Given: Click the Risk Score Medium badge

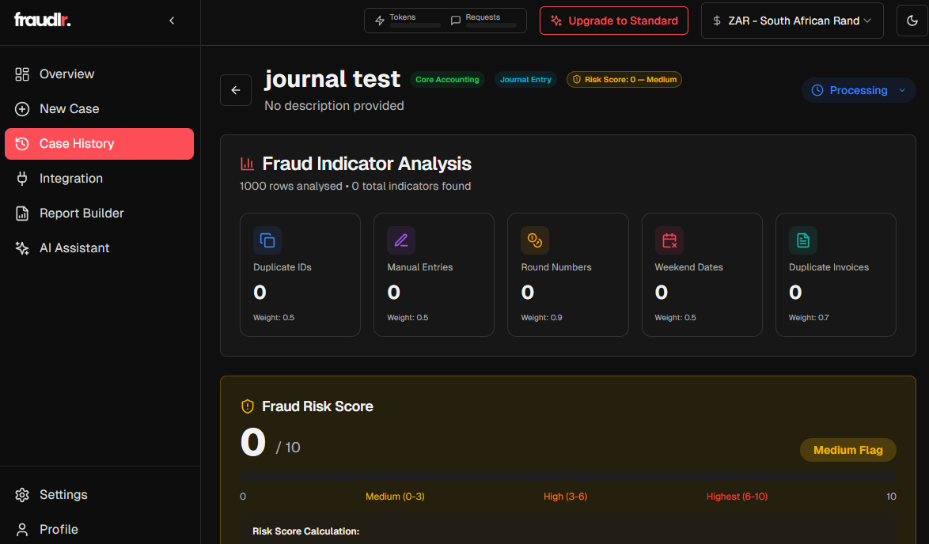Looking at the screenshot, I should [x=624, y=79].
